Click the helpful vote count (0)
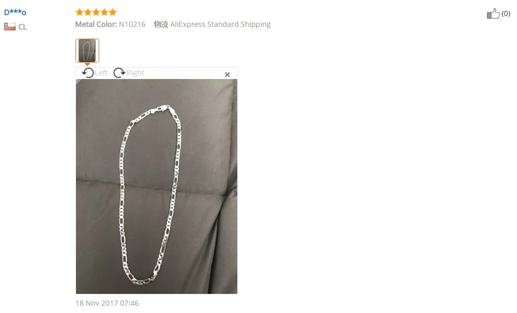 pos(506,13)
